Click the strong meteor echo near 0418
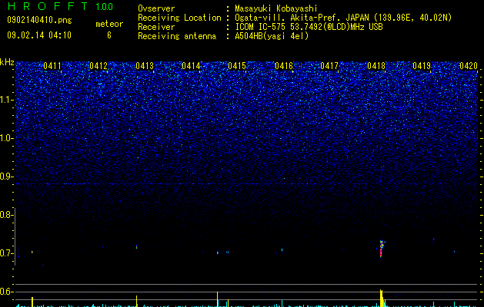Screen dimensions: 484x307 click(x=382, y=249)
